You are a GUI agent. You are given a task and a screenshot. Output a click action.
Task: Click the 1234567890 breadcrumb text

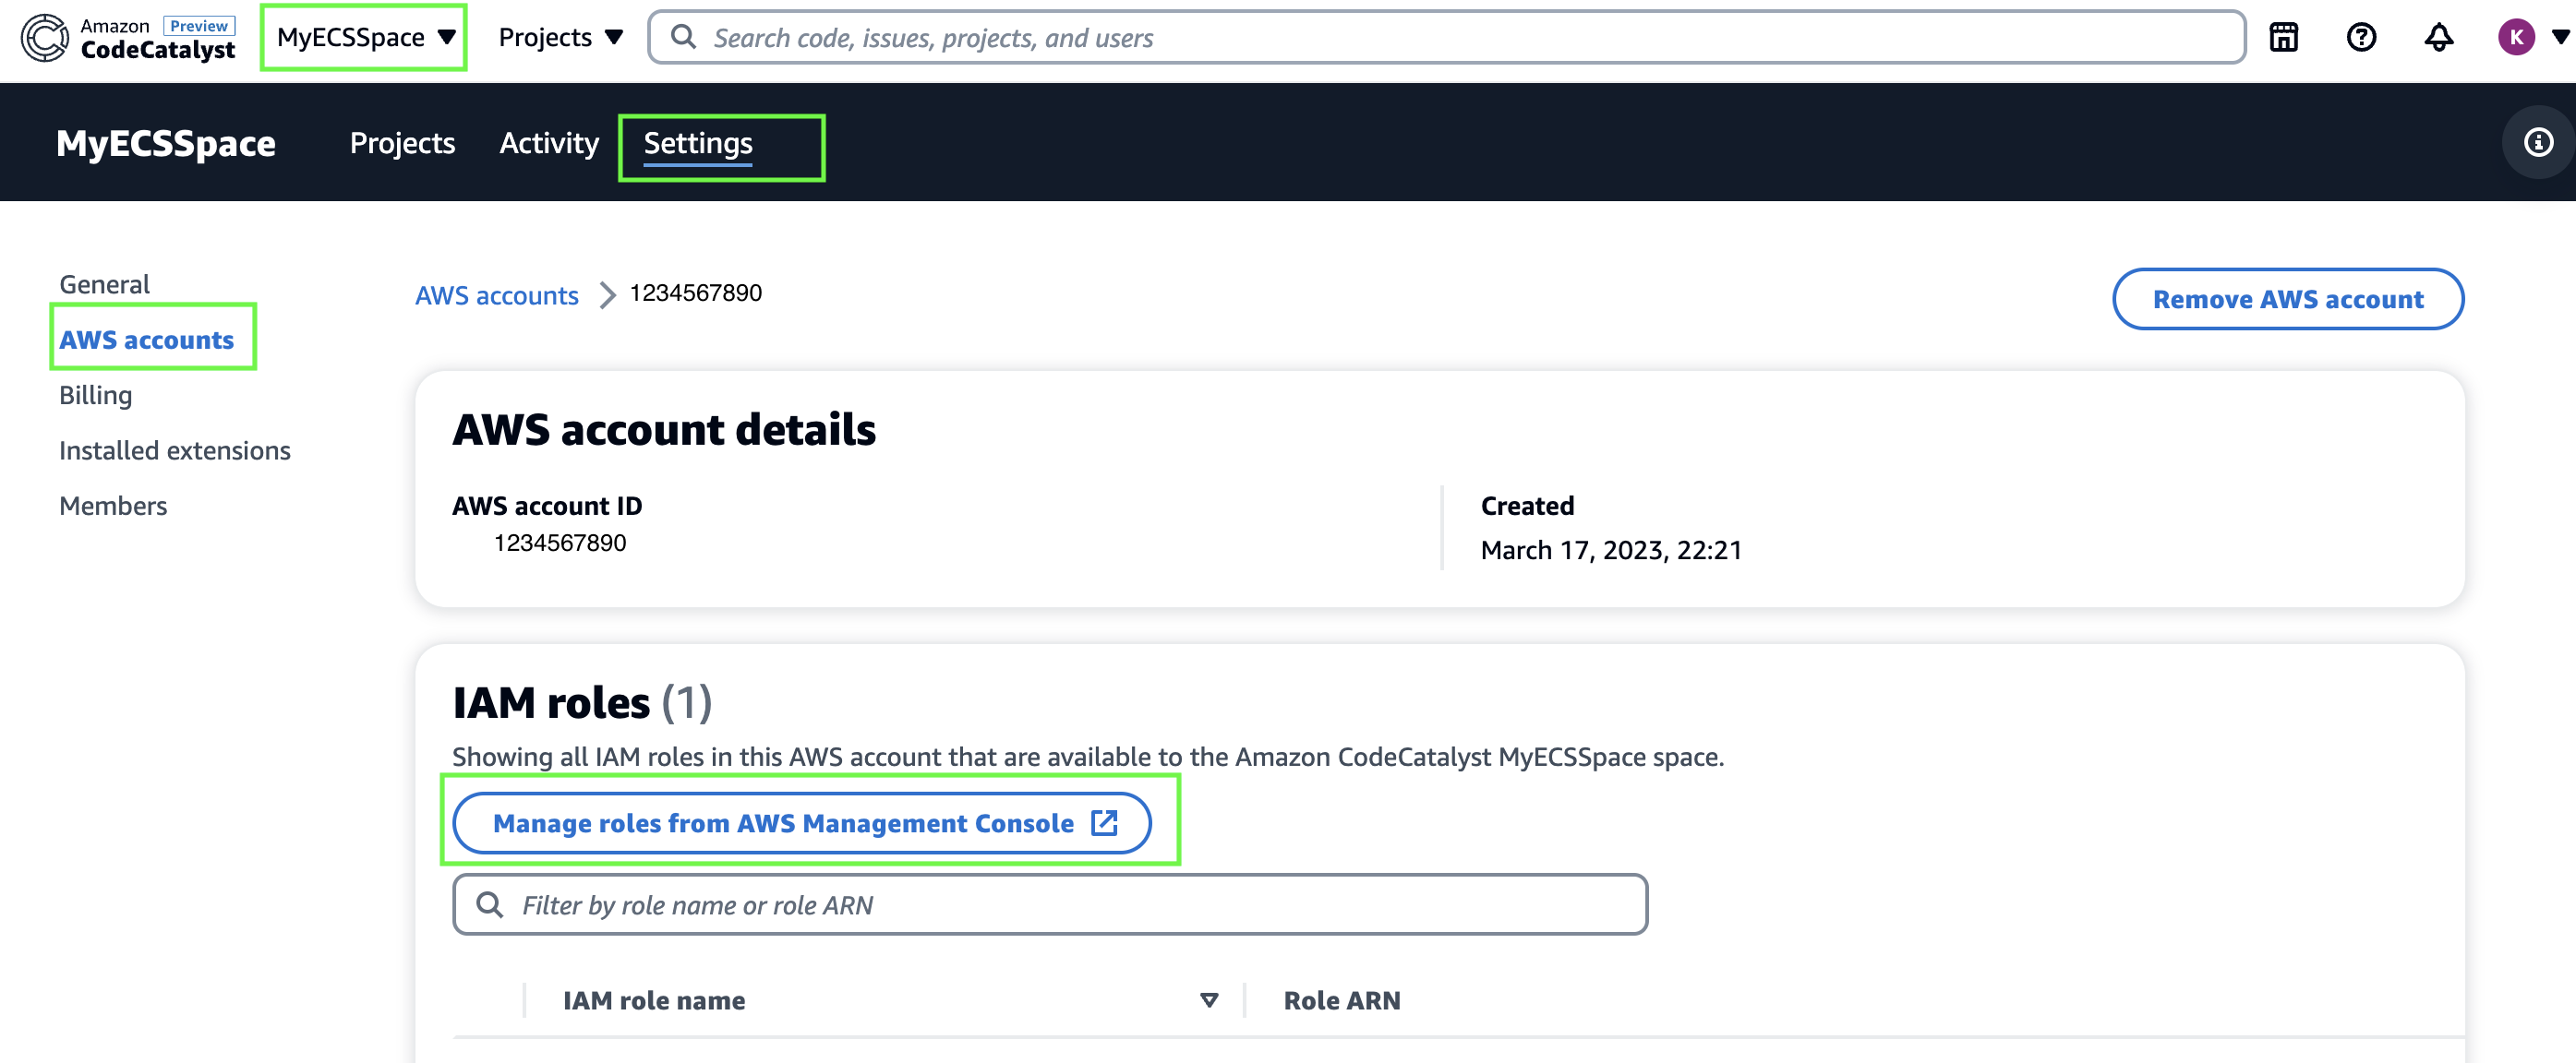[x=696, y=293]
